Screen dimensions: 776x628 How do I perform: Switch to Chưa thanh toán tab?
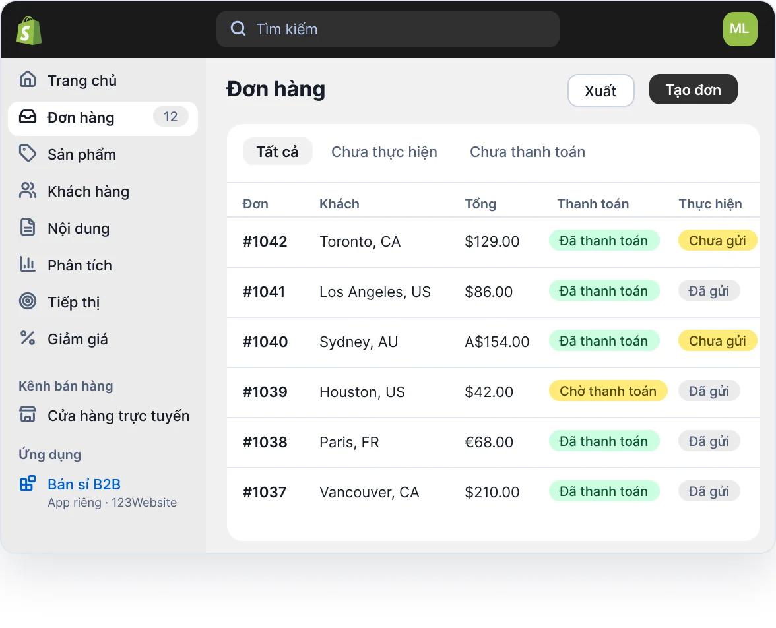(528, 152)
